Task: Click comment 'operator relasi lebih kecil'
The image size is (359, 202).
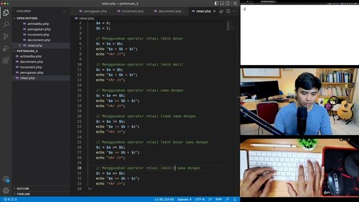Action: 155,65
